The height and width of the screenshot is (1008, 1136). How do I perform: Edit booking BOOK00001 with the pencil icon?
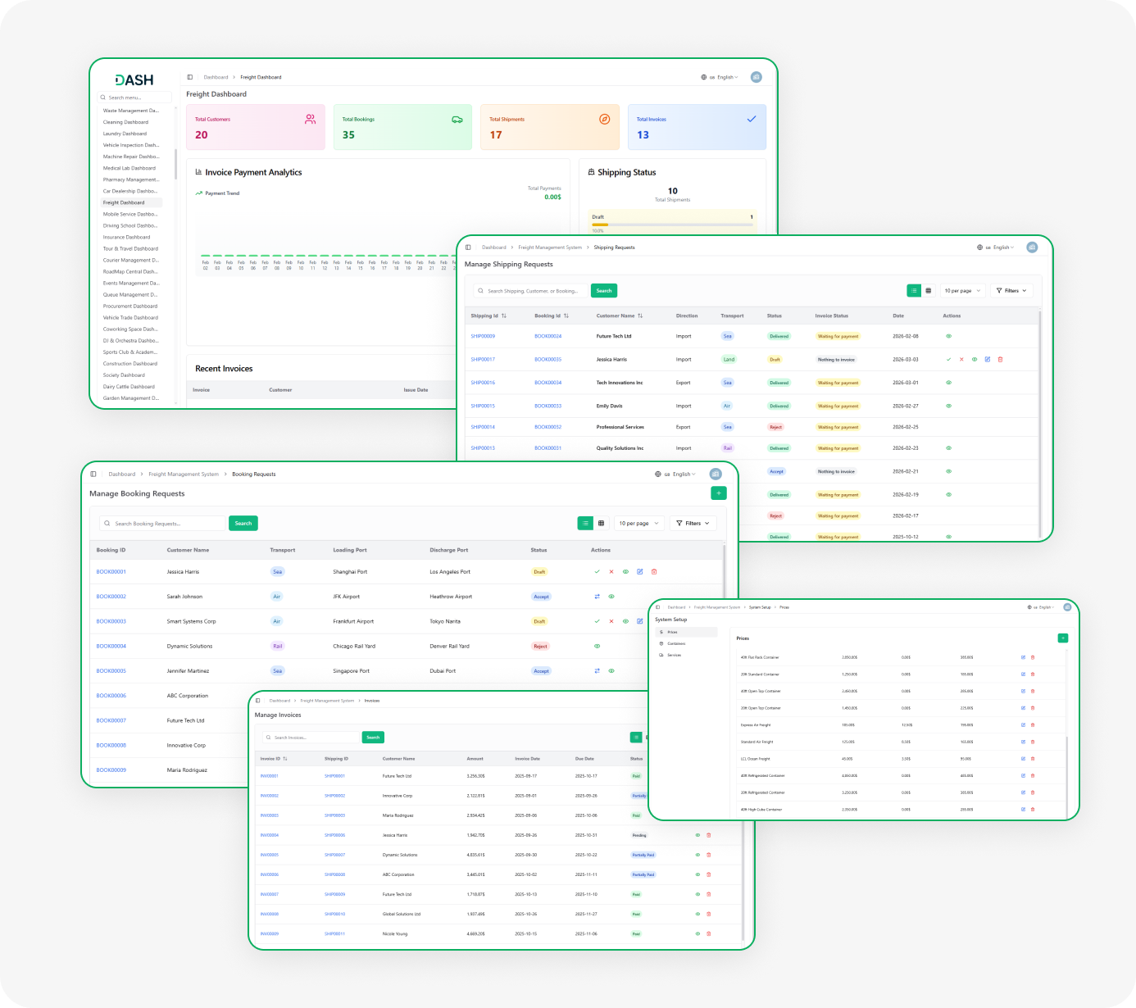[x=640, y=572]
